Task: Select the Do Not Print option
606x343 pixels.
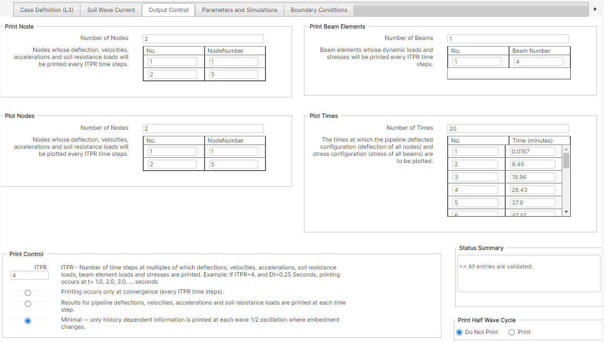Action: 459,332
